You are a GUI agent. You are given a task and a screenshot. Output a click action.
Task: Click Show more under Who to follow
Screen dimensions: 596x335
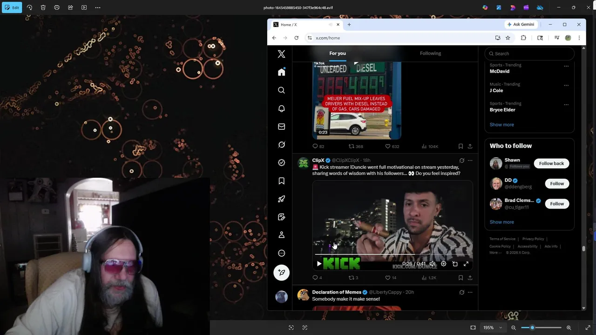click(501, 222)
